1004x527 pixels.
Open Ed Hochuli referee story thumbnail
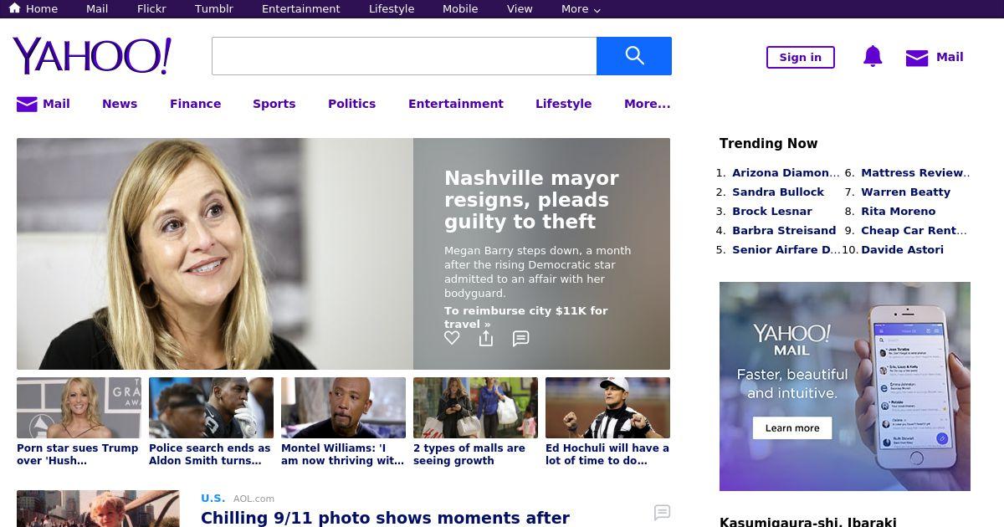point(607,407)
